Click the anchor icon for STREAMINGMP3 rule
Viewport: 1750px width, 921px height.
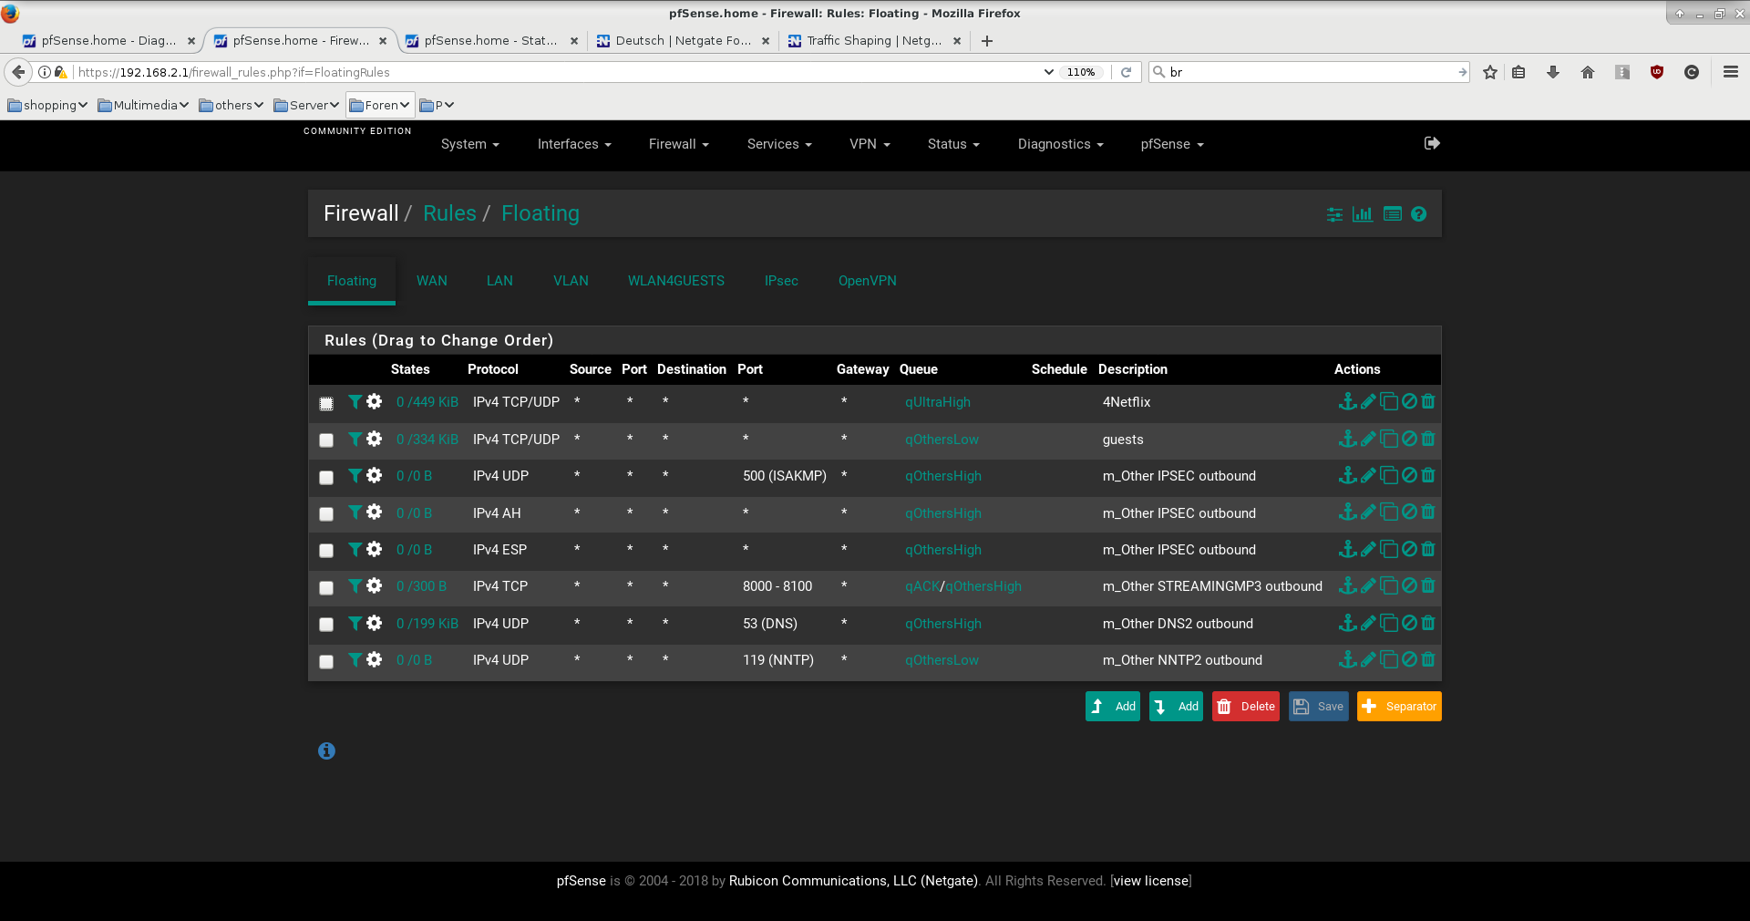[1347, 586]
